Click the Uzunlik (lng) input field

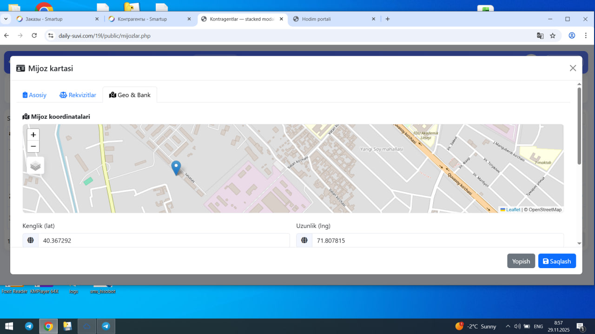pos(437,240)
